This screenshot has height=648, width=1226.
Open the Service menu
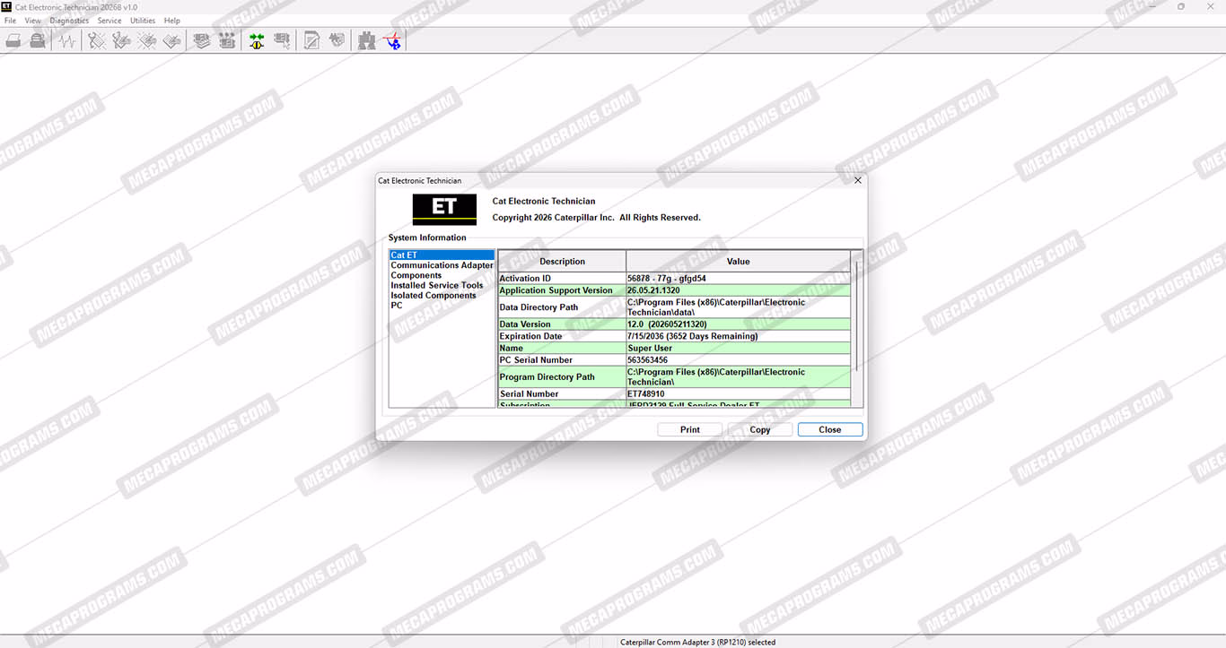click(x=109, y=21)
